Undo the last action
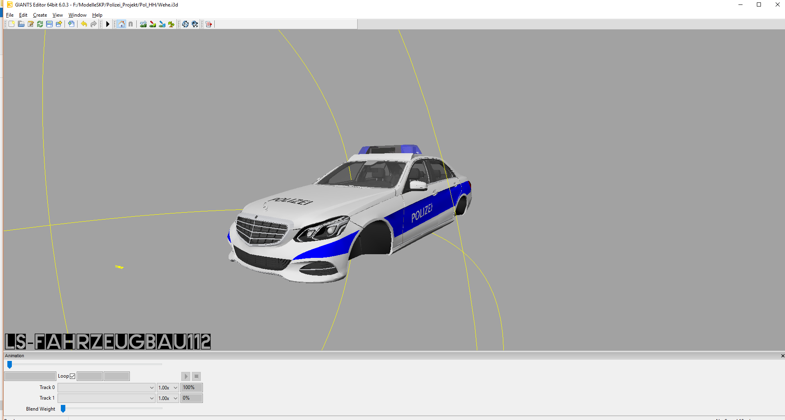785x420 pixels. pyautogui.click(x=84, y=24)
